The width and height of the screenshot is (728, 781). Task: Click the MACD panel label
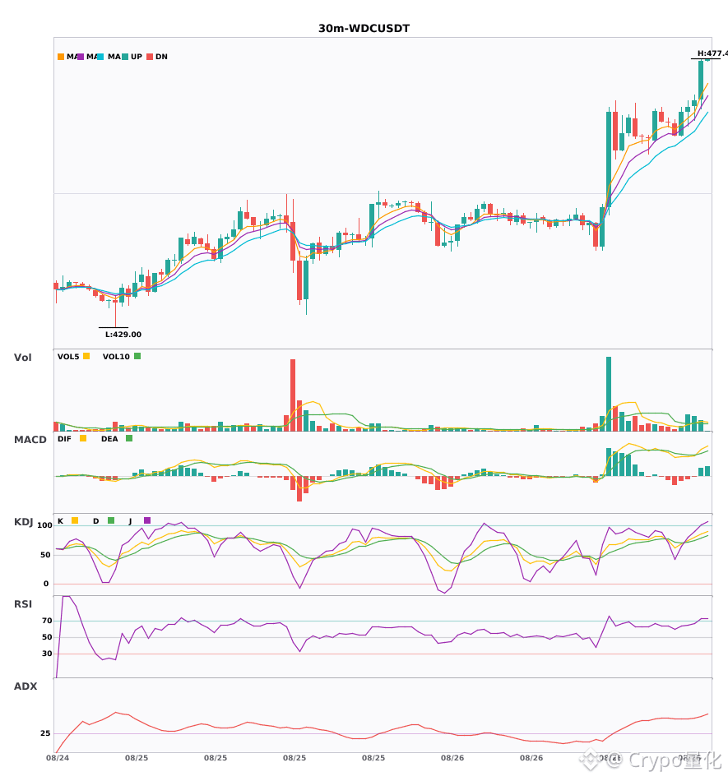(30, 440)
